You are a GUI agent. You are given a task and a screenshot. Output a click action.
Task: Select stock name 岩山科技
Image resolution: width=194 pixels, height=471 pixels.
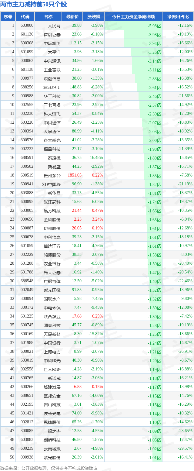click(x=52, y=405)
